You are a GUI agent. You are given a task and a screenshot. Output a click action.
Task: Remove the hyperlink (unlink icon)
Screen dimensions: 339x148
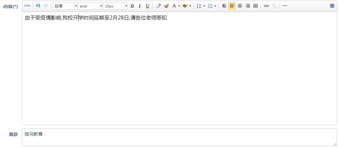click(x=274, y=6)
